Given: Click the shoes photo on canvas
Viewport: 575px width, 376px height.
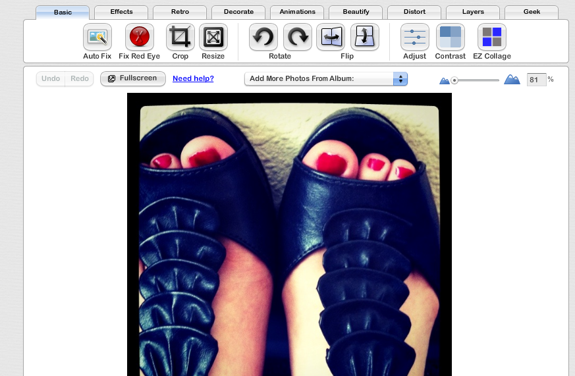Looking at the screenshot, I should pyautogui.click(x=289, y=234).
